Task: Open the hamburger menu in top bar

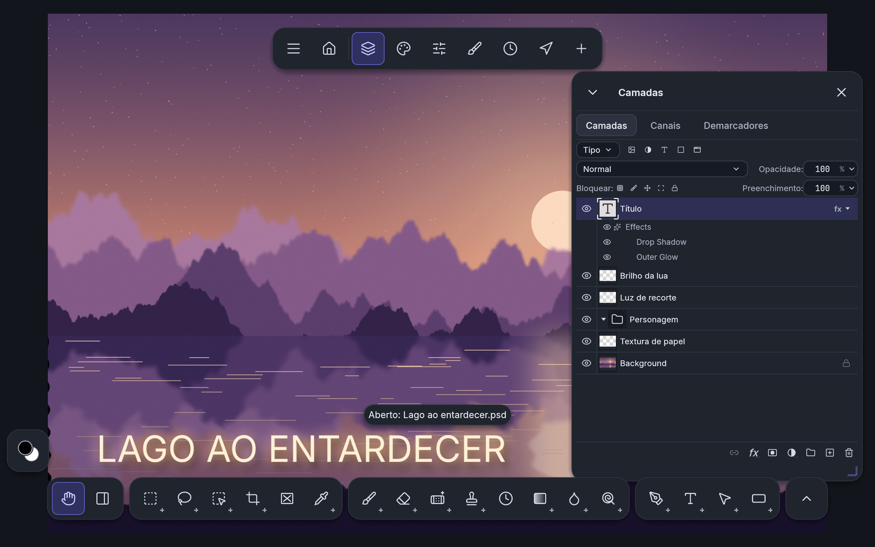Action: [x=294, y=49]
